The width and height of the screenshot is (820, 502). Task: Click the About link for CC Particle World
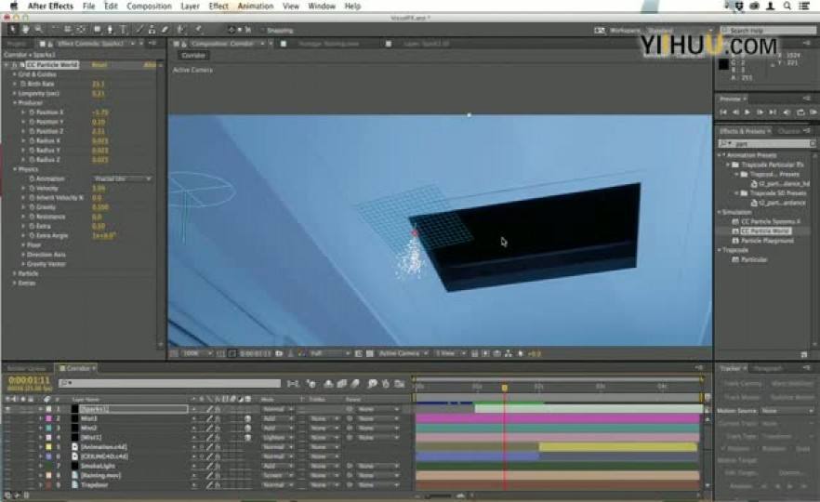150,65
